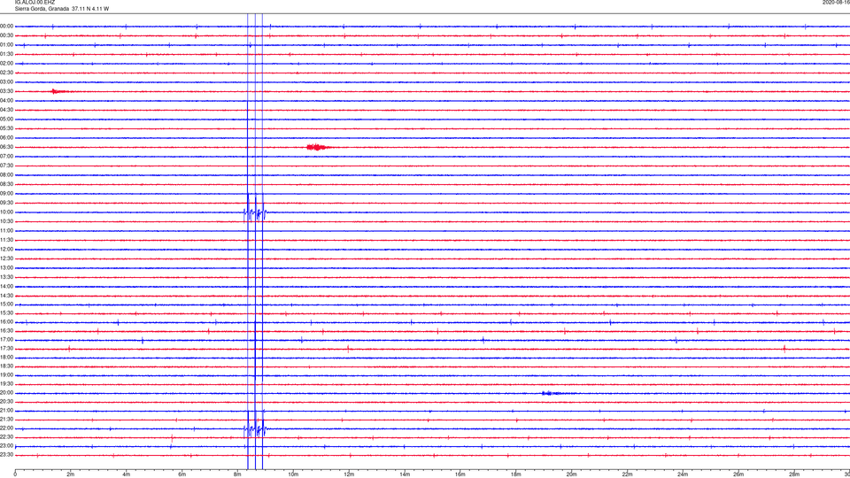
Task: Select the 00:30 time label
Action: pyautogui.click(x=6, y=35)
